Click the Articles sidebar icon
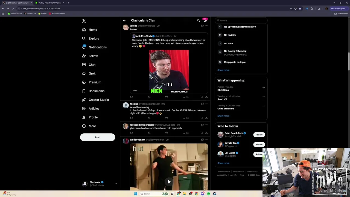Viewport: 350px width, 197px height. click(84, 108)
